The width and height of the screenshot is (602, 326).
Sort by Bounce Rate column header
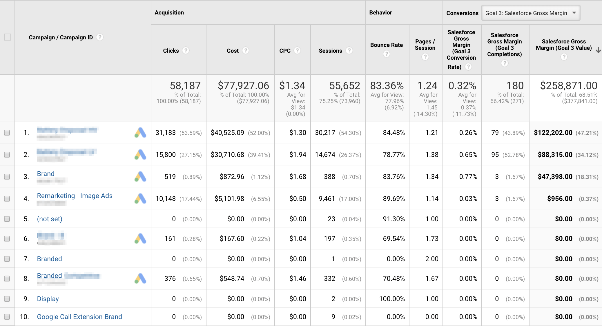(387, 45)
